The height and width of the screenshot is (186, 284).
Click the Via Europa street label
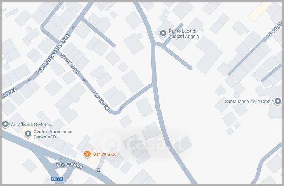coord(69,165)
